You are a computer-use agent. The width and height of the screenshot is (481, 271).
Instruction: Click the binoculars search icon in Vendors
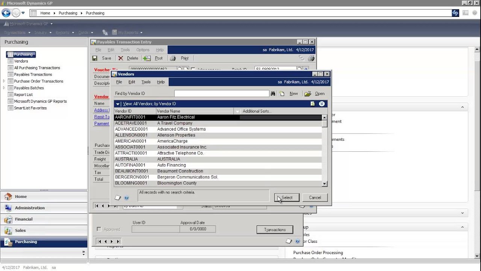click(273, 94)
